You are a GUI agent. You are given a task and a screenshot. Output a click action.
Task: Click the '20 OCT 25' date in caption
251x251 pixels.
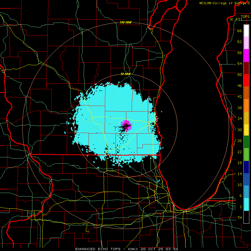(x=152, y=249)
